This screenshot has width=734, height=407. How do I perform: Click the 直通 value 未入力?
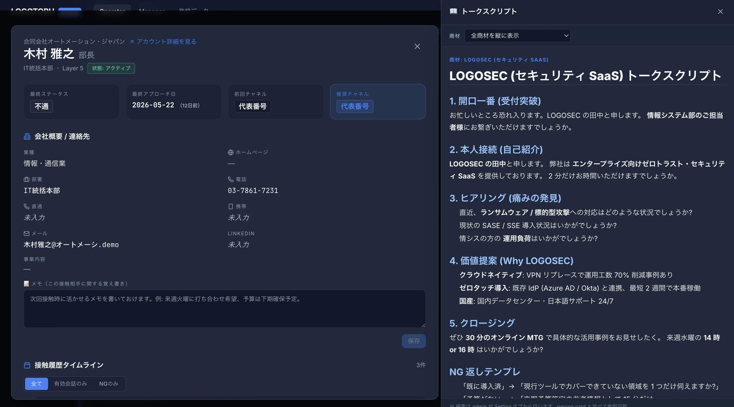[x=34, y=218]
